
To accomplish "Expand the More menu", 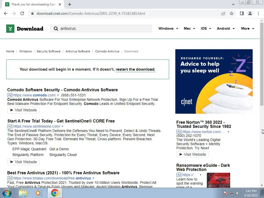I will (x=247, y=28).
